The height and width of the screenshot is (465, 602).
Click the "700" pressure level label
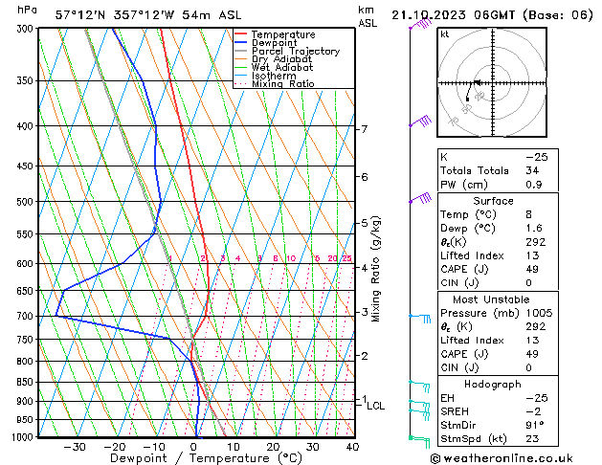click(27, 317)
